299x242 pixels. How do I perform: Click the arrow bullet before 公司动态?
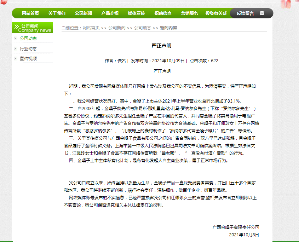pos(15,39)
